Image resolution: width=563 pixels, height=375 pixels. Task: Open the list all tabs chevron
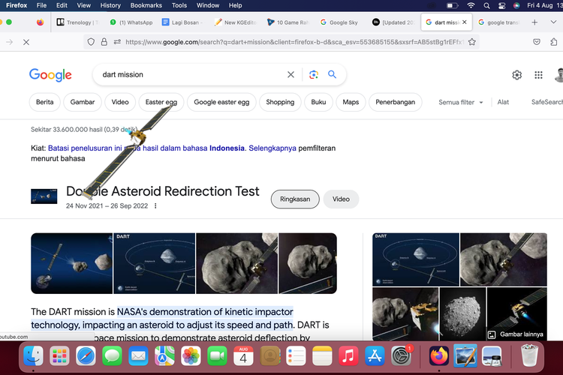(x=555, y=22)
